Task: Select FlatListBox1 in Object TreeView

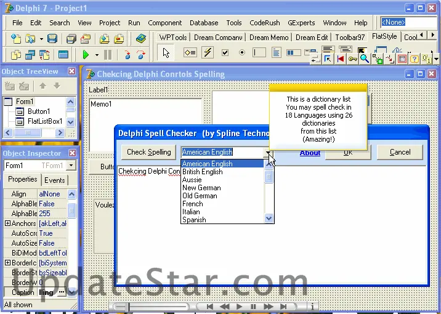Action: click(45, 121)
